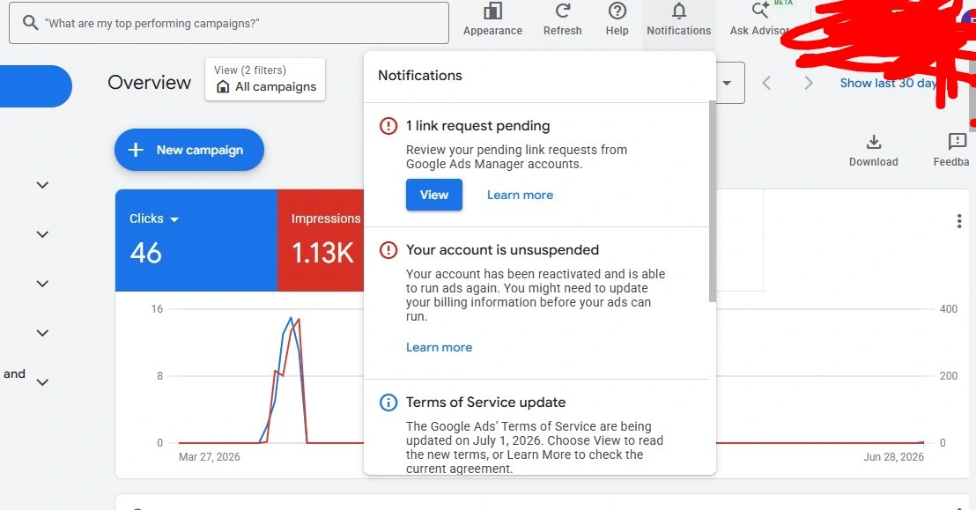Click the Jun 28, 2026 axis date
This screenshot has width=976, height=510.
click(893, 457)
